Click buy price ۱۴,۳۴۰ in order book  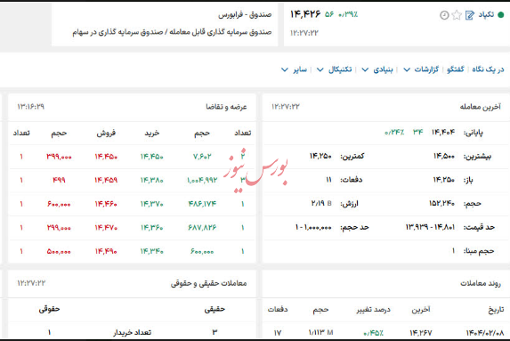pyautogui.click(x=151, y=251)
